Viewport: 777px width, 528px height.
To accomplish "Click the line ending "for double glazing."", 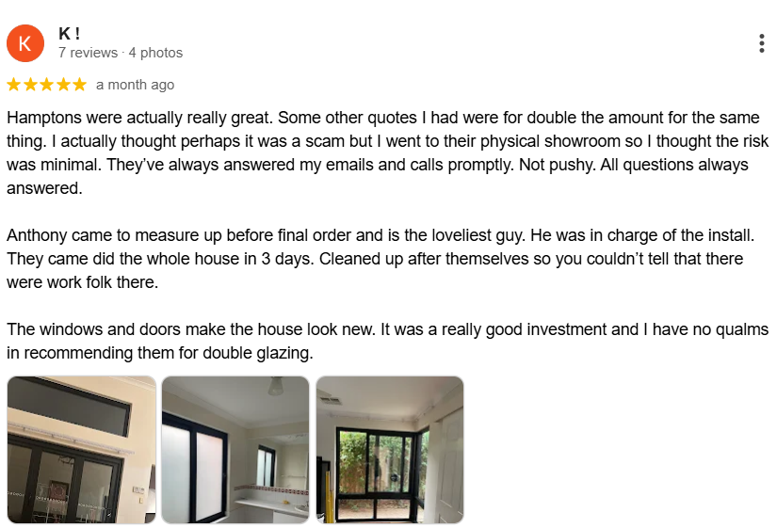I will click(159, 353).
